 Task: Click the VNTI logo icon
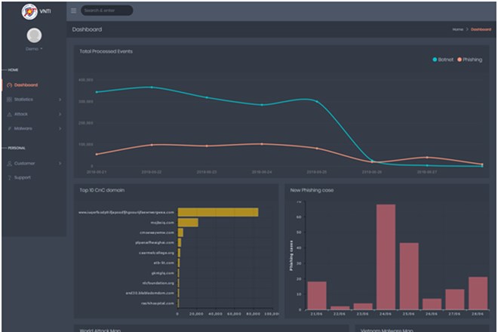point(29,11)
